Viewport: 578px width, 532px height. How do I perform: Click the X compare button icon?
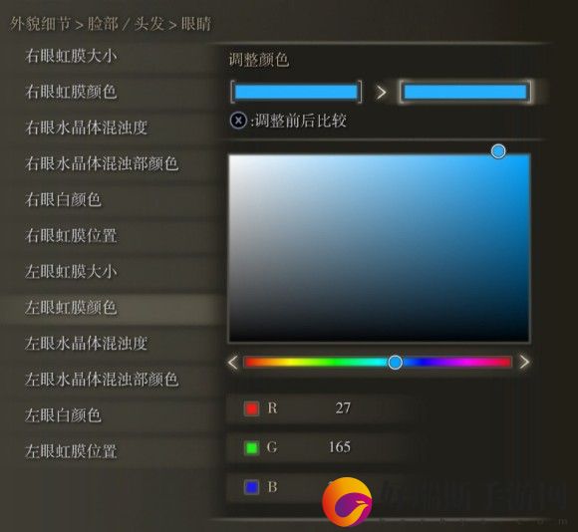(x=238, y=121)
